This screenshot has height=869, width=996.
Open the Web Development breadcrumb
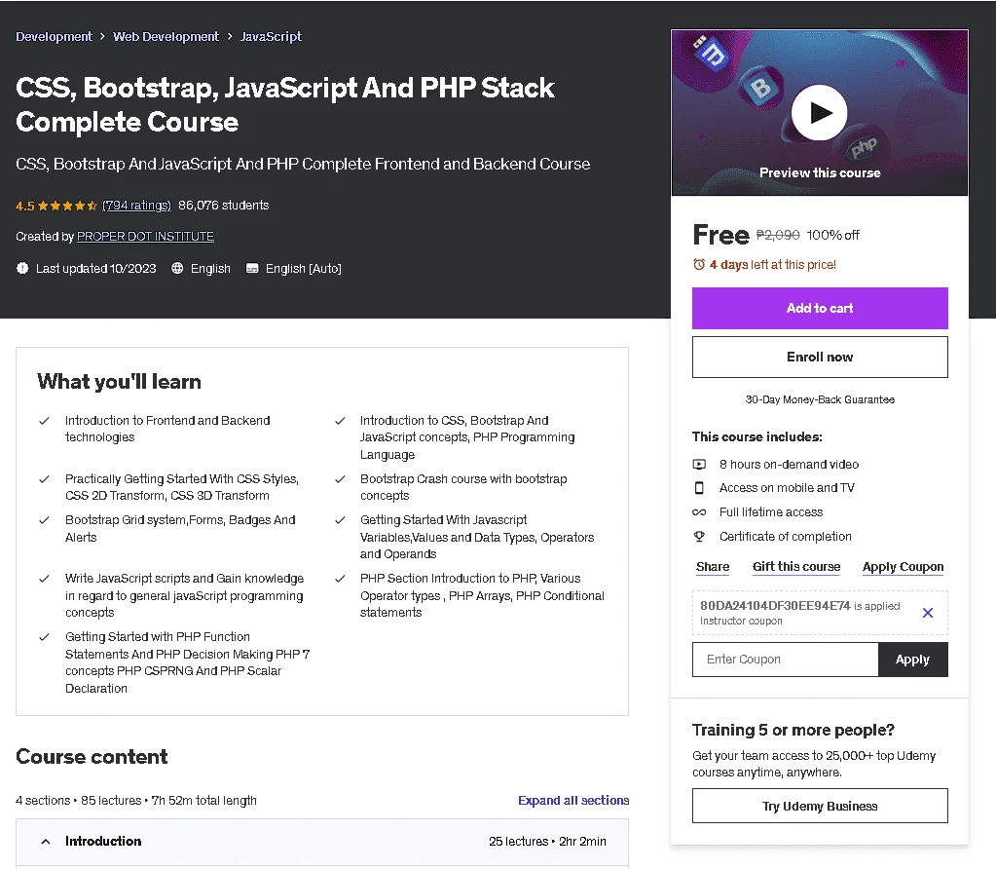tap(166, 36)
